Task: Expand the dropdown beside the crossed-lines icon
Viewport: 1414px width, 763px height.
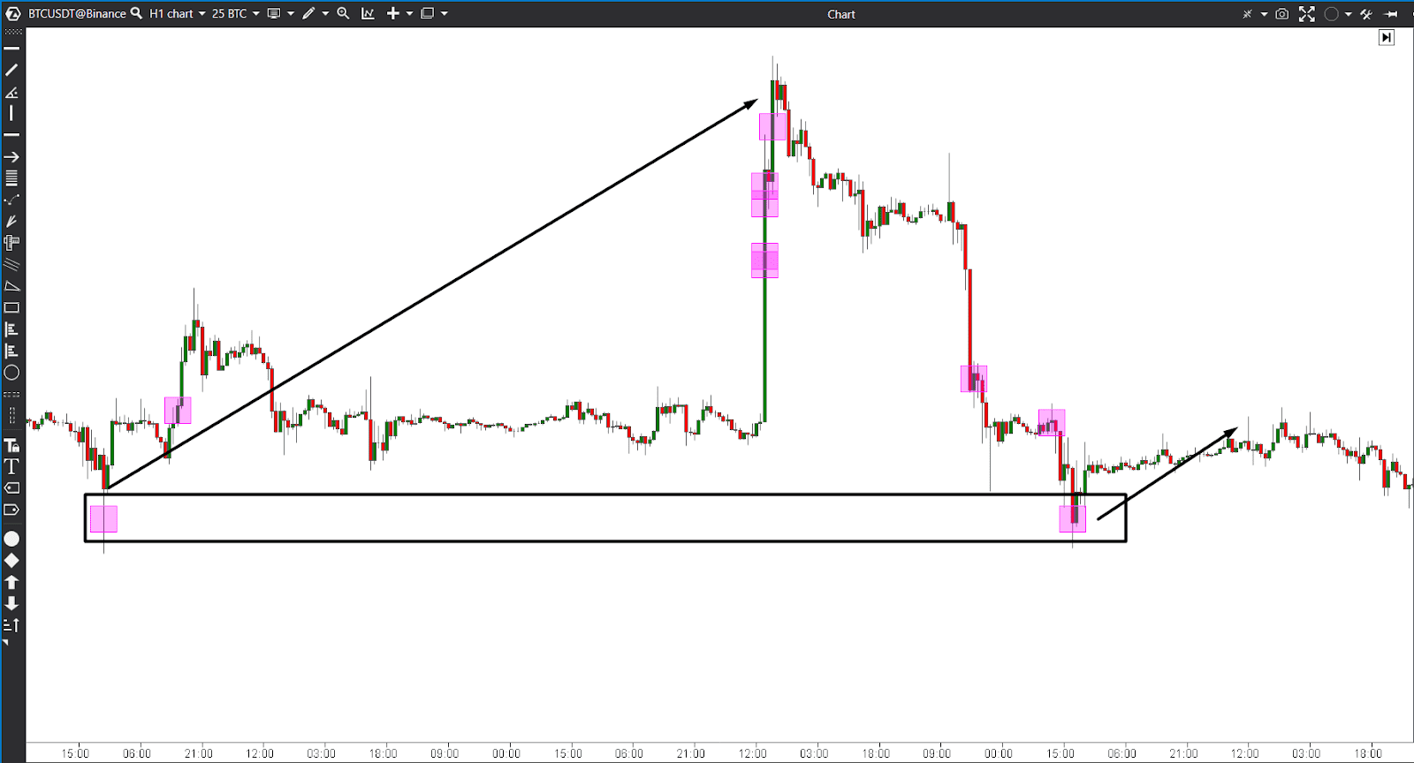Action: [x=1264, y=14]
